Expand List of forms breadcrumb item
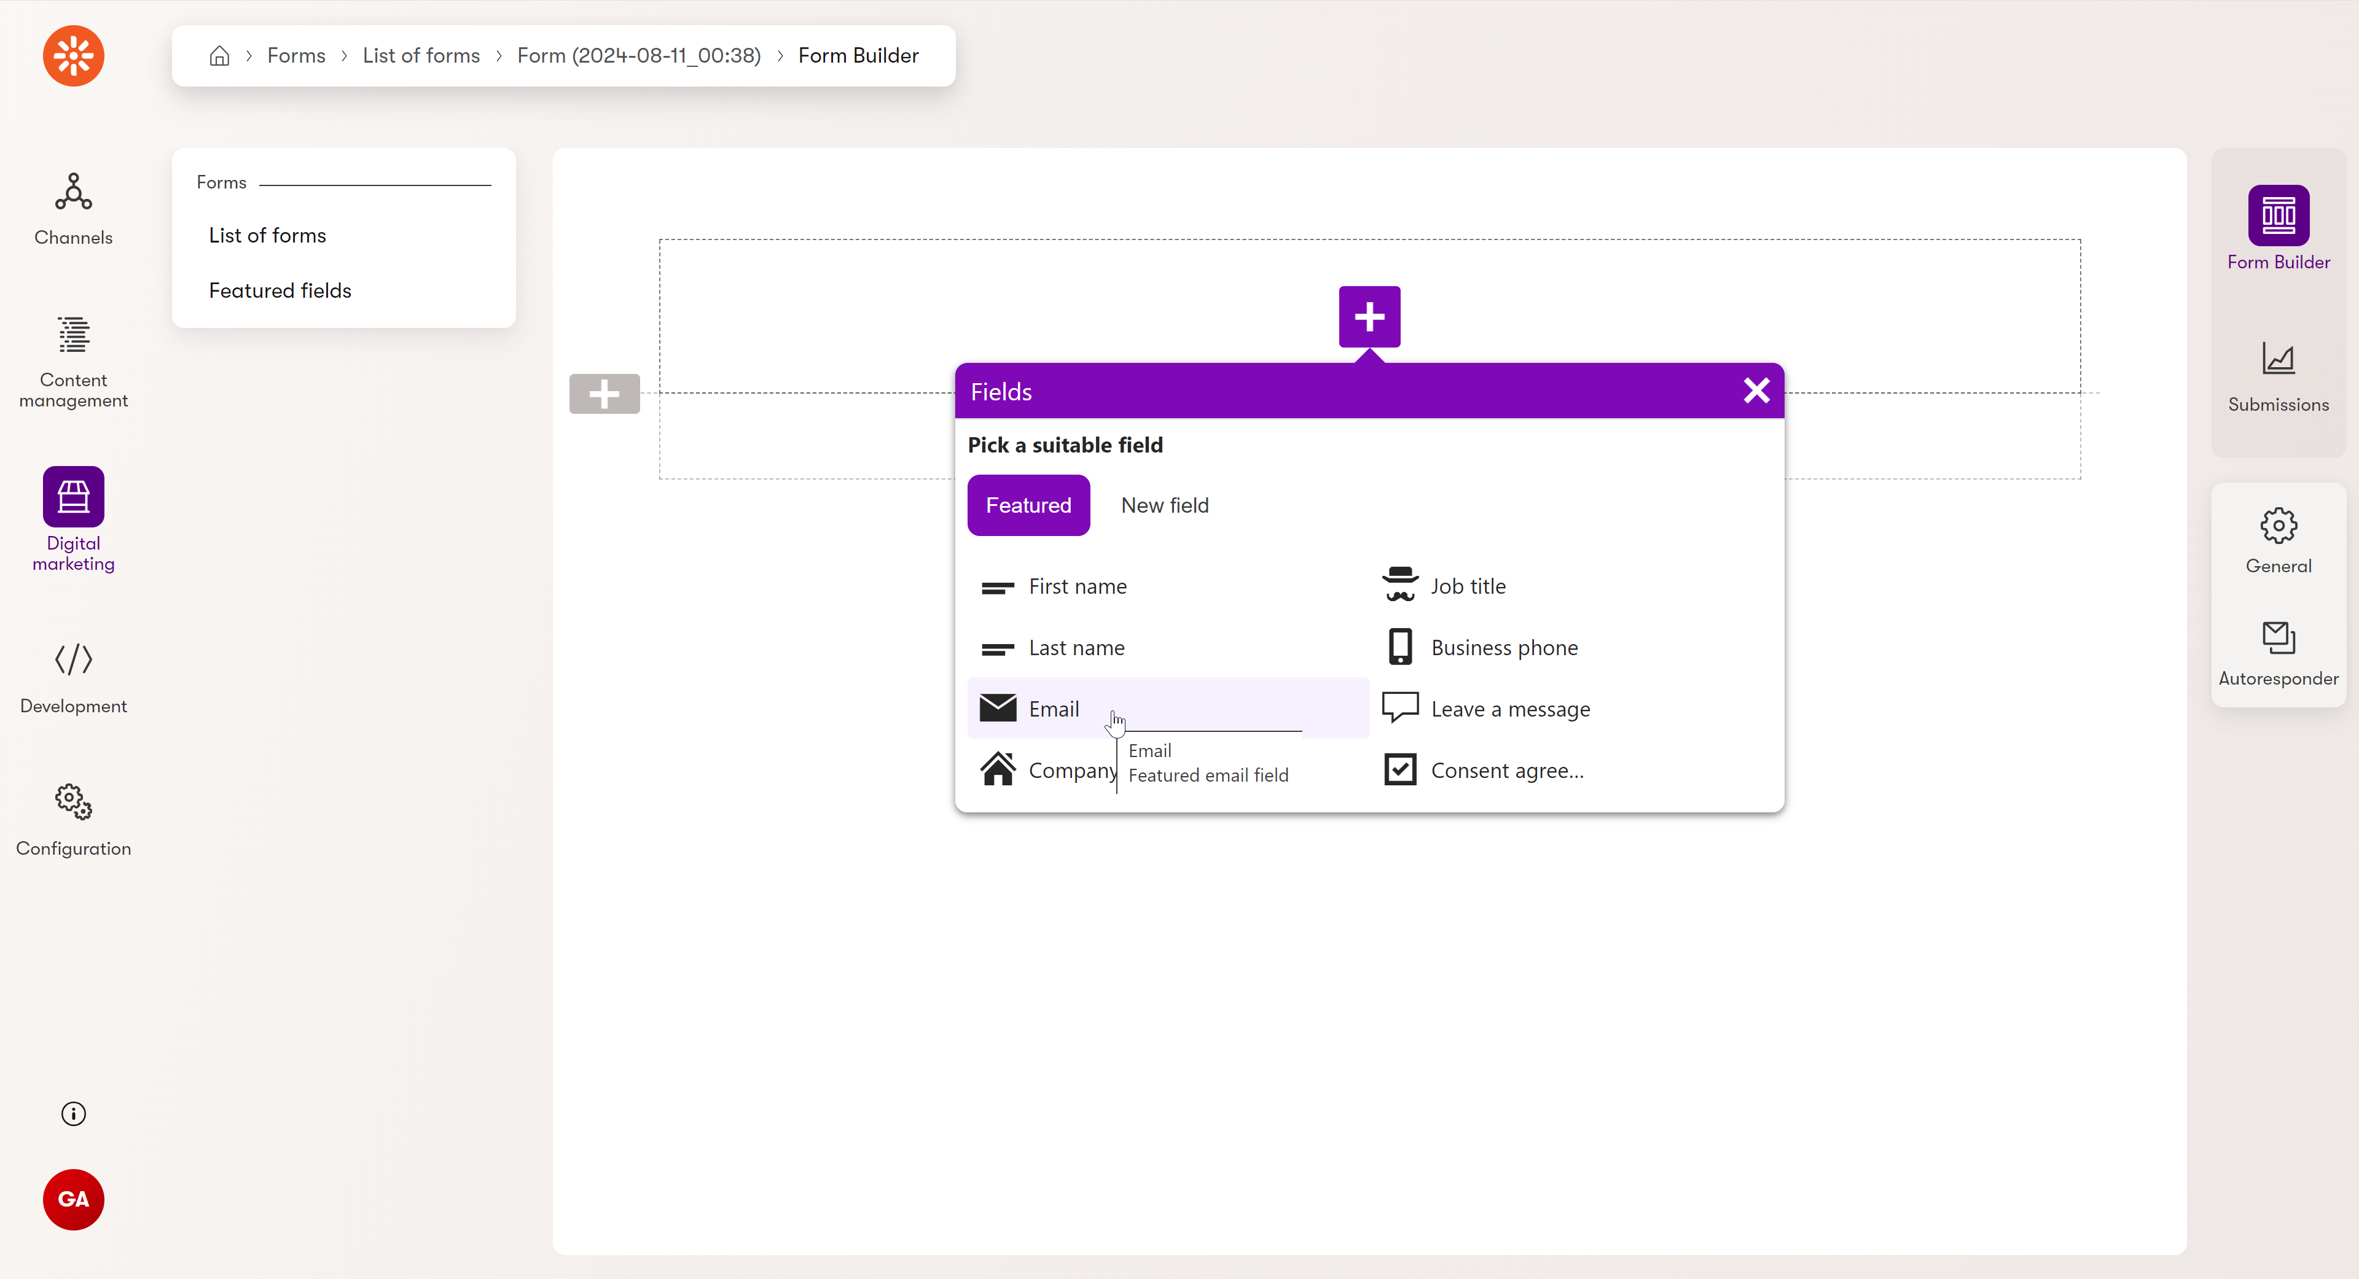2359x1279 pixels. (x=419, y=55)
